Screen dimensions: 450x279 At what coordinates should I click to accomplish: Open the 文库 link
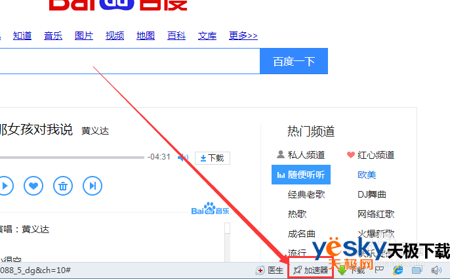coord(207,35)
